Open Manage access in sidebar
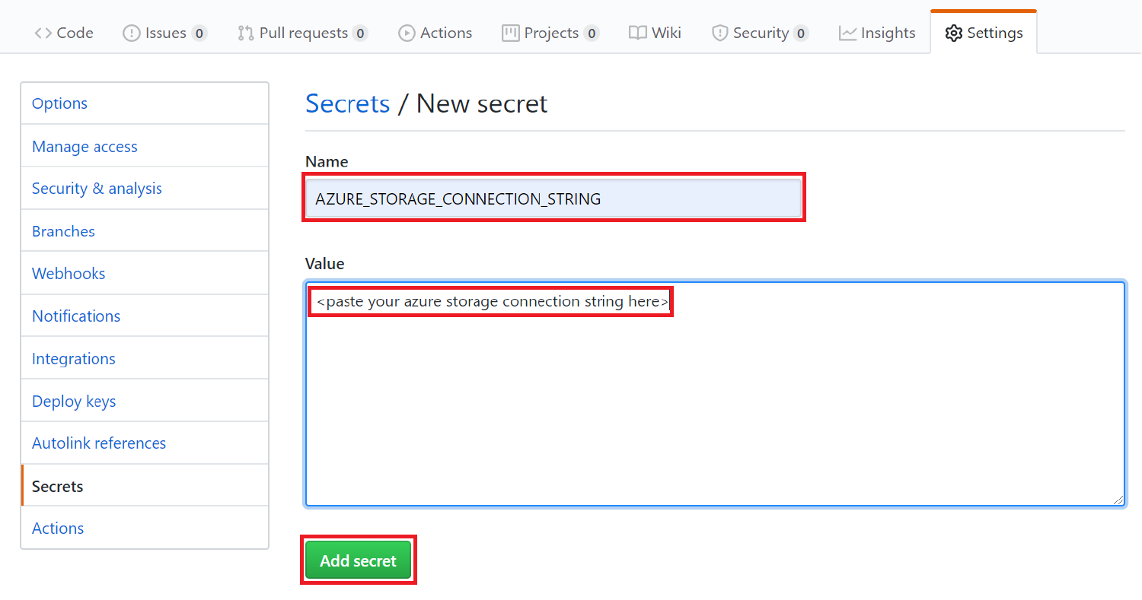1142x600 pixels. point(85,147)
